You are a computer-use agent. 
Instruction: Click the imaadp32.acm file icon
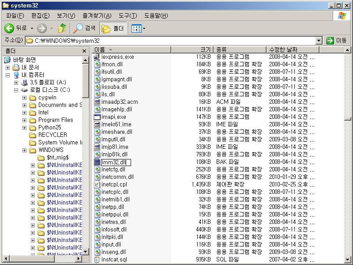pos(98,102)
